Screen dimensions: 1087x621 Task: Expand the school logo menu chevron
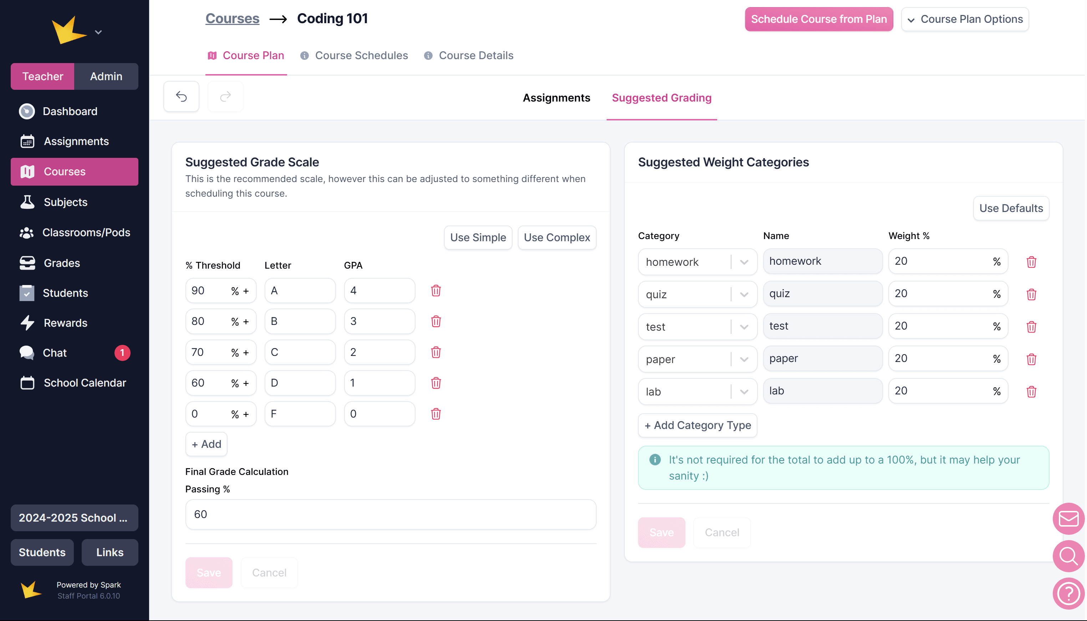(x=98, y=32)
